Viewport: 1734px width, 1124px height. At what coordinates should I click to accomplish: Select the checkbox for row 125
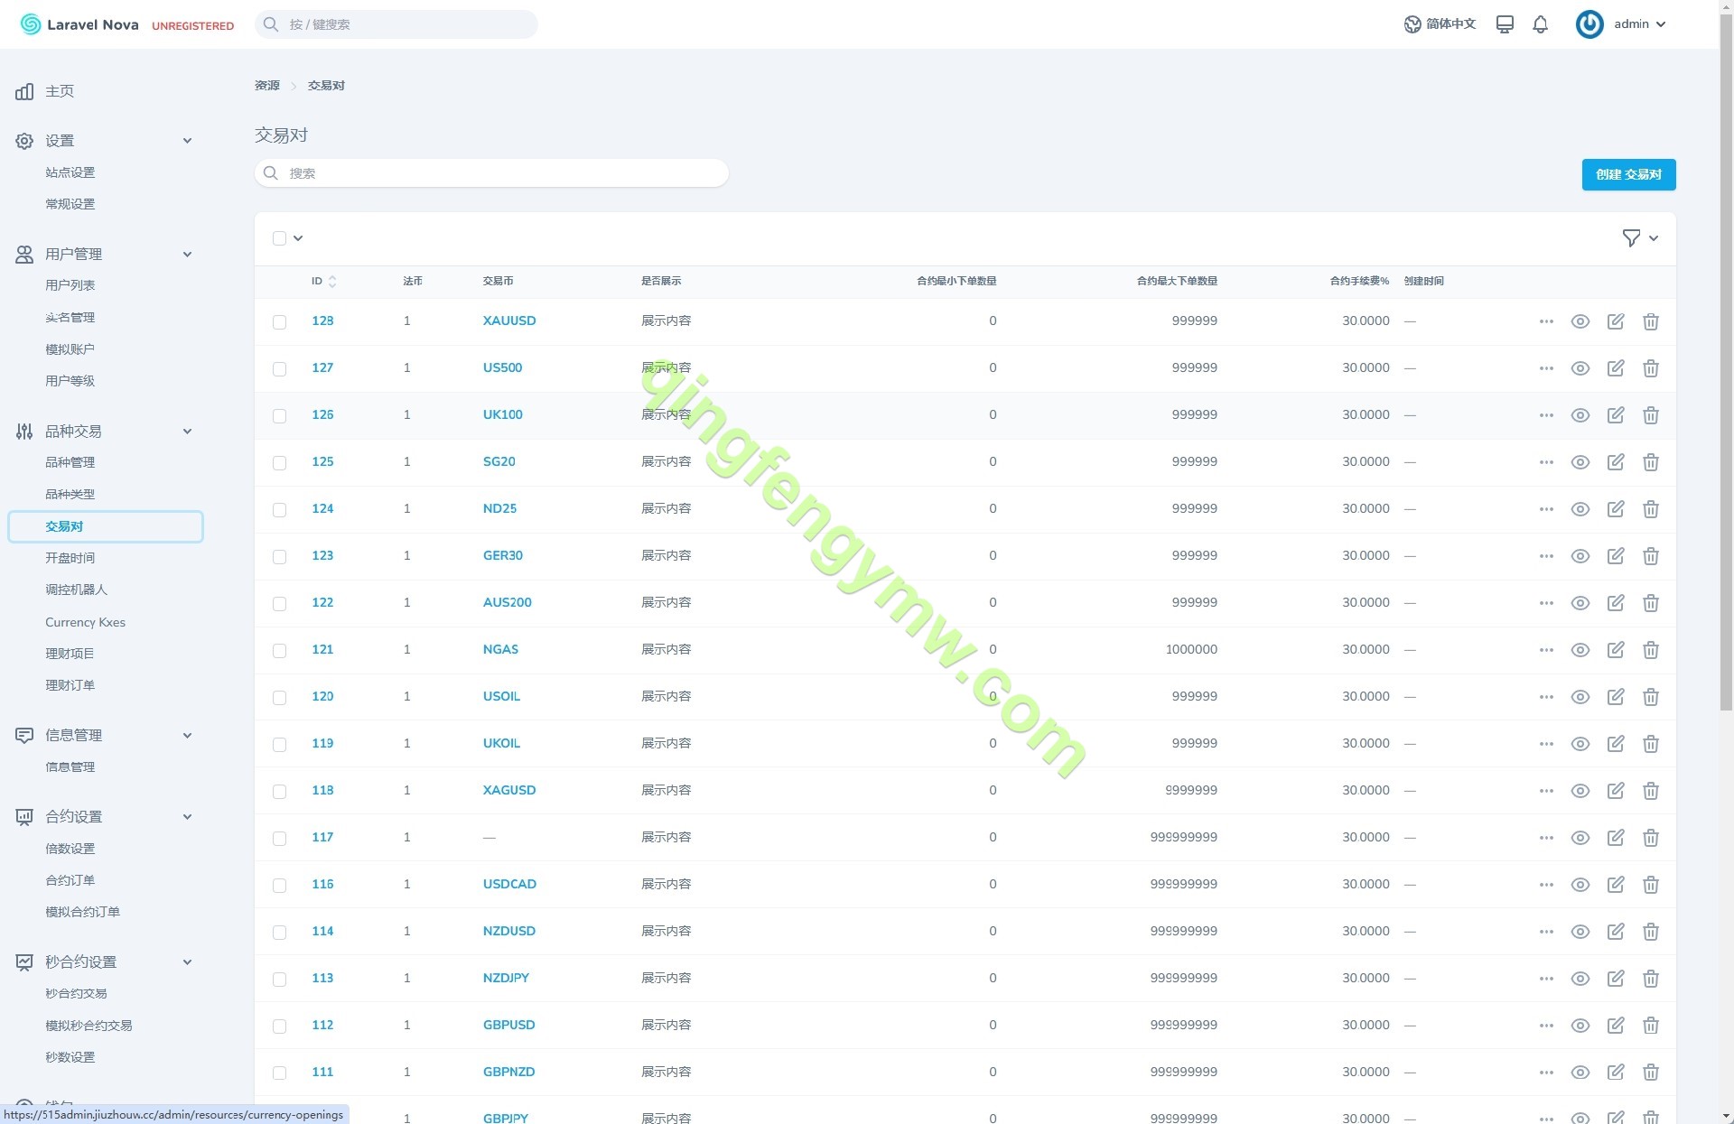click(279, 463)
